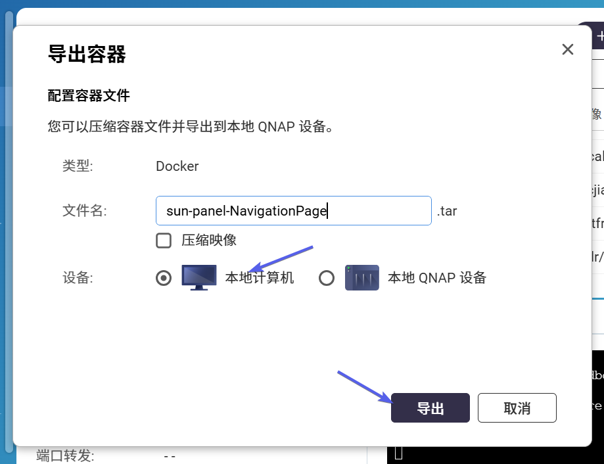
Task: Click the description text mentioning 本地 QNAP 设备
Action: click(x=191, y=126)
